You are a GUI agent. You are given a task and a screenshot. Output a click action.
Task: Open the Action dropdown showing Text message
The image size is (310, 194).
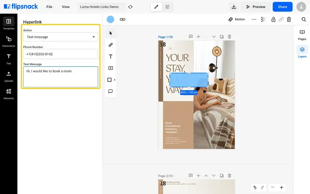[61, 37]
